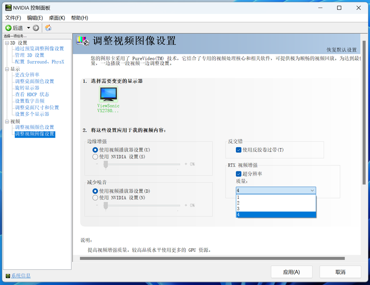Viewport: 370px width, 285px height.
Task: Open 更改分辨率 page
Action: (x=27, y=75)
